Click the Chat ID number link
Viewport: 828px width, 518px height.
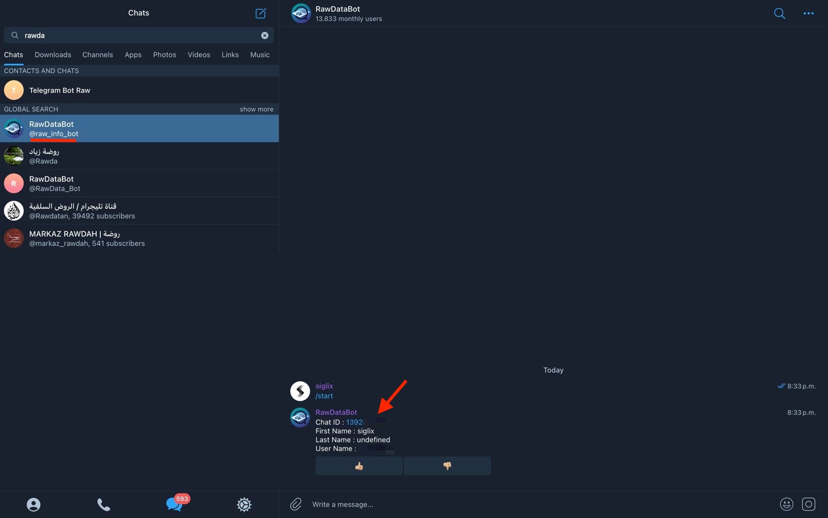[355, 422]
